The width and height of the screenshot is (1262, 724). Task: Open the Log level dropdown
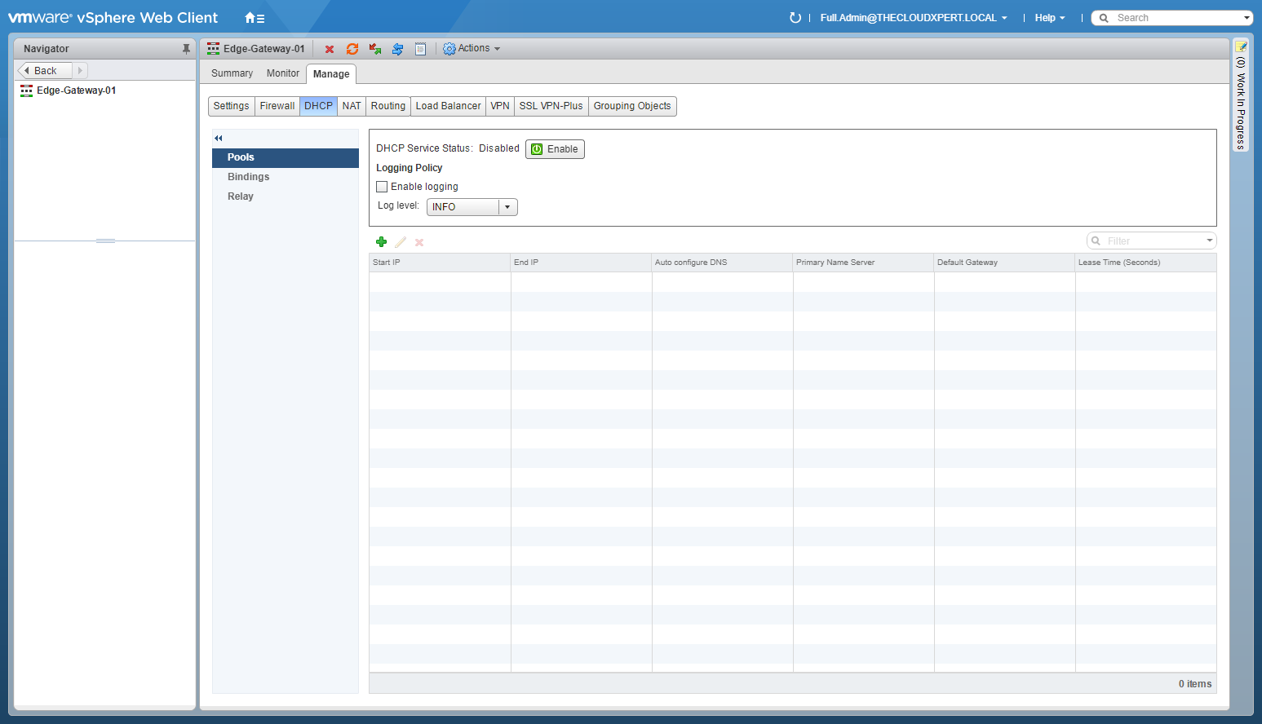coord(507,207)
